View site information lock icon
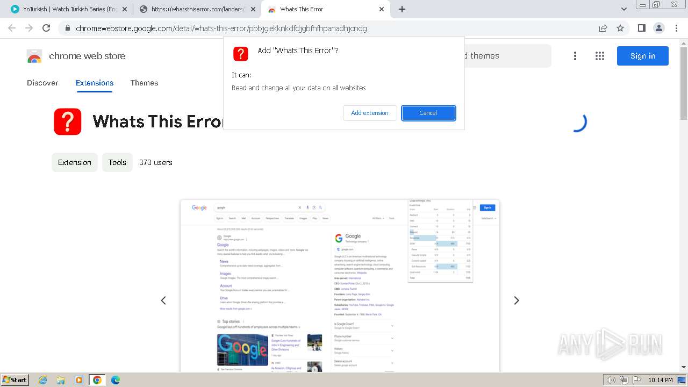688x387 pixels. coord(67,28)
